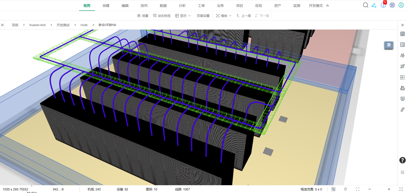Select the arrow pointer tool in status bar
Screen dimensions: 407x193
click(x=334, y=189)
